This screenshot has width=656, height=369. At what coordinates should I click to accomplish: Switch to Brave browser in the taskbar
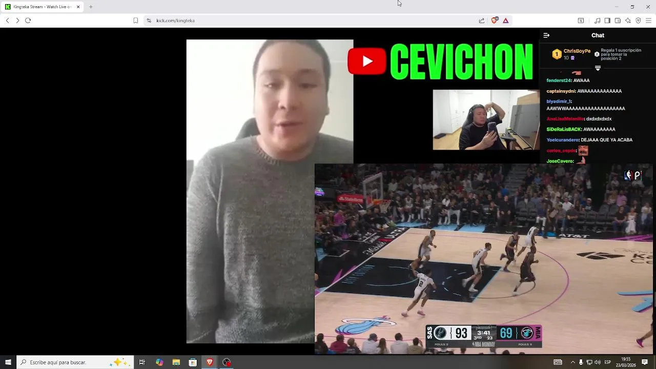[x=210, y=362]
